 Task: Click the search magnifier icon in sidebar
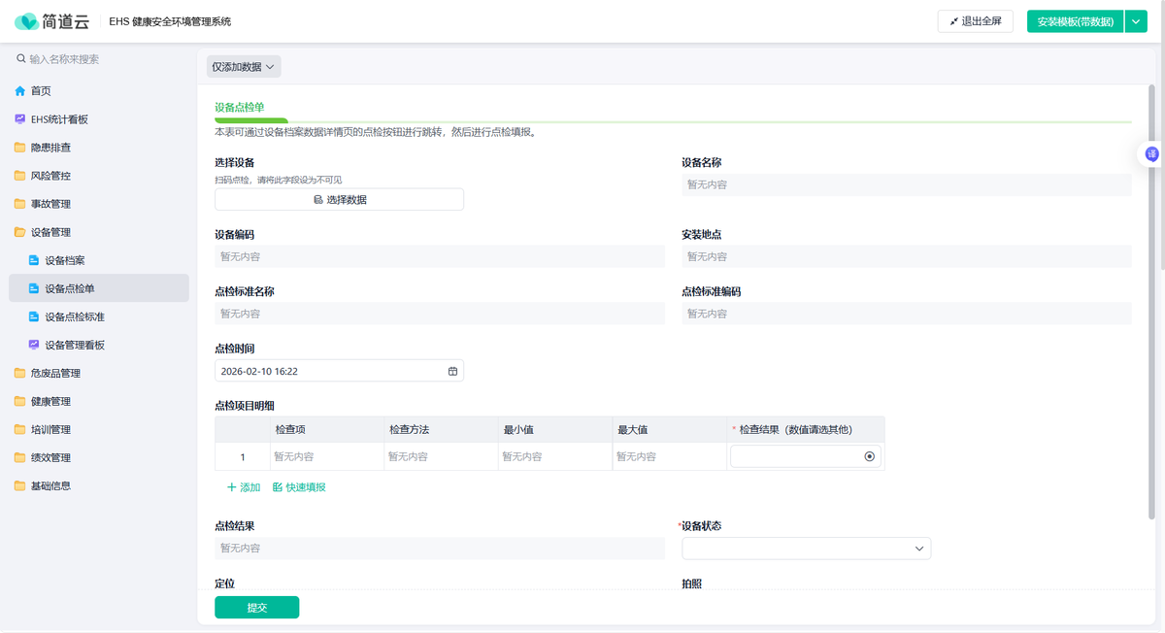pos(21,59)
